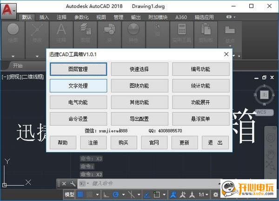Click the 导出配置 button
Image resolution: width=279 pixels, height=201 pixels.
pyautogui.click(x=139, y=119)
